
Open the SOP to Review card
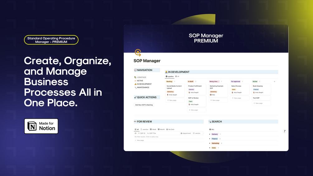197,101
